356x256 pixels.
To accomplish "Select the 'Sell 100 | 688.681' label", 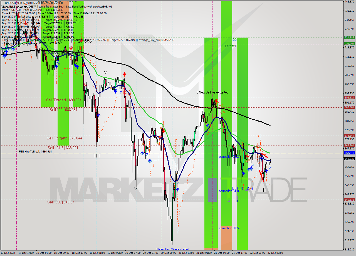I will coord(63,110).
